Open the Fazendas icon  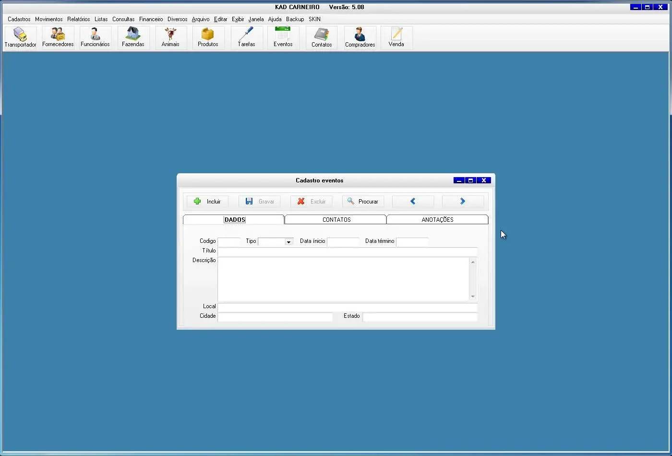pos(133,37)
